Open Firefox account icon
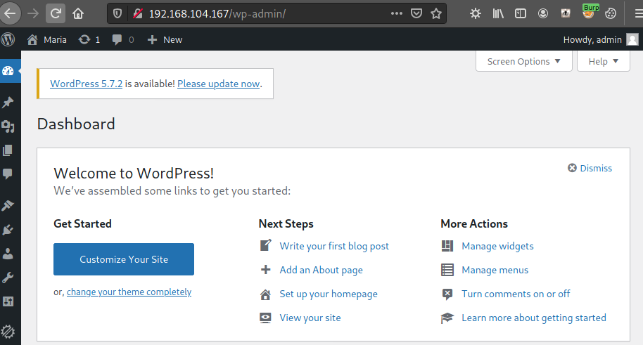 (x=543, y=13)
